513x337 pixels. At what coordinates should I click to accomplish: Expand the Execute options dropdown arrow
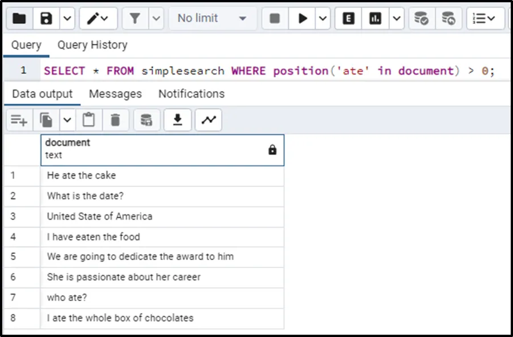323,19
